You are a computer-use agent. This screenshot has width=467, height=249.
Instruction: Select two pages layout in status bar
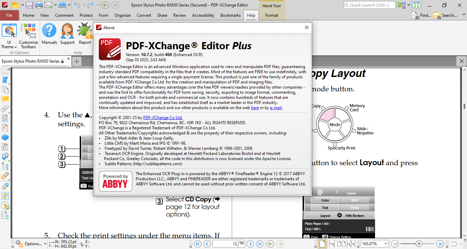tap(341, 244)
